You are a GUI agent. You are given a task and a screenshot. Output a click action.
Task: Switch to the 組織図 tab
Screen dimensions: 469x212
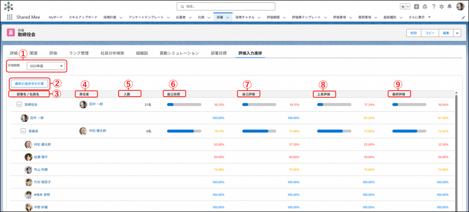pyautogui.click(x=142, y=53)
